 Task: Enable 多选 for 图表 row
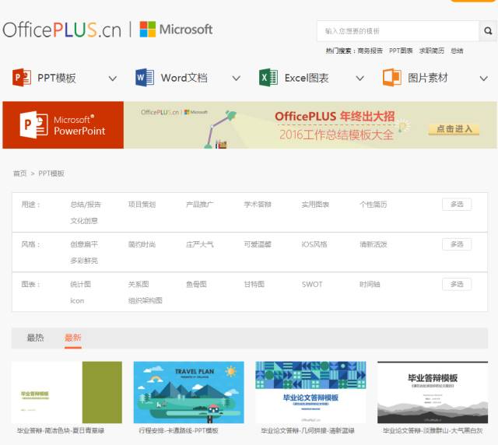(x=457, y=284)
